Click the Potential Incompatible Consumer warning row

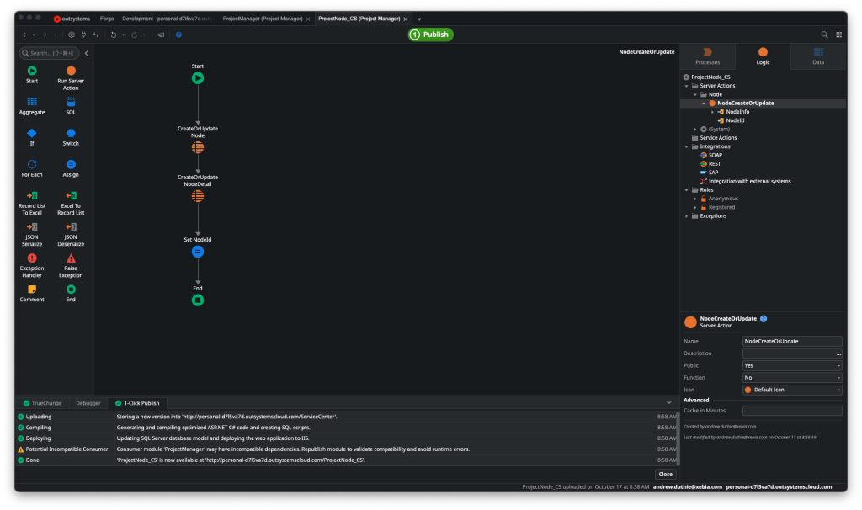click(346, 449)
